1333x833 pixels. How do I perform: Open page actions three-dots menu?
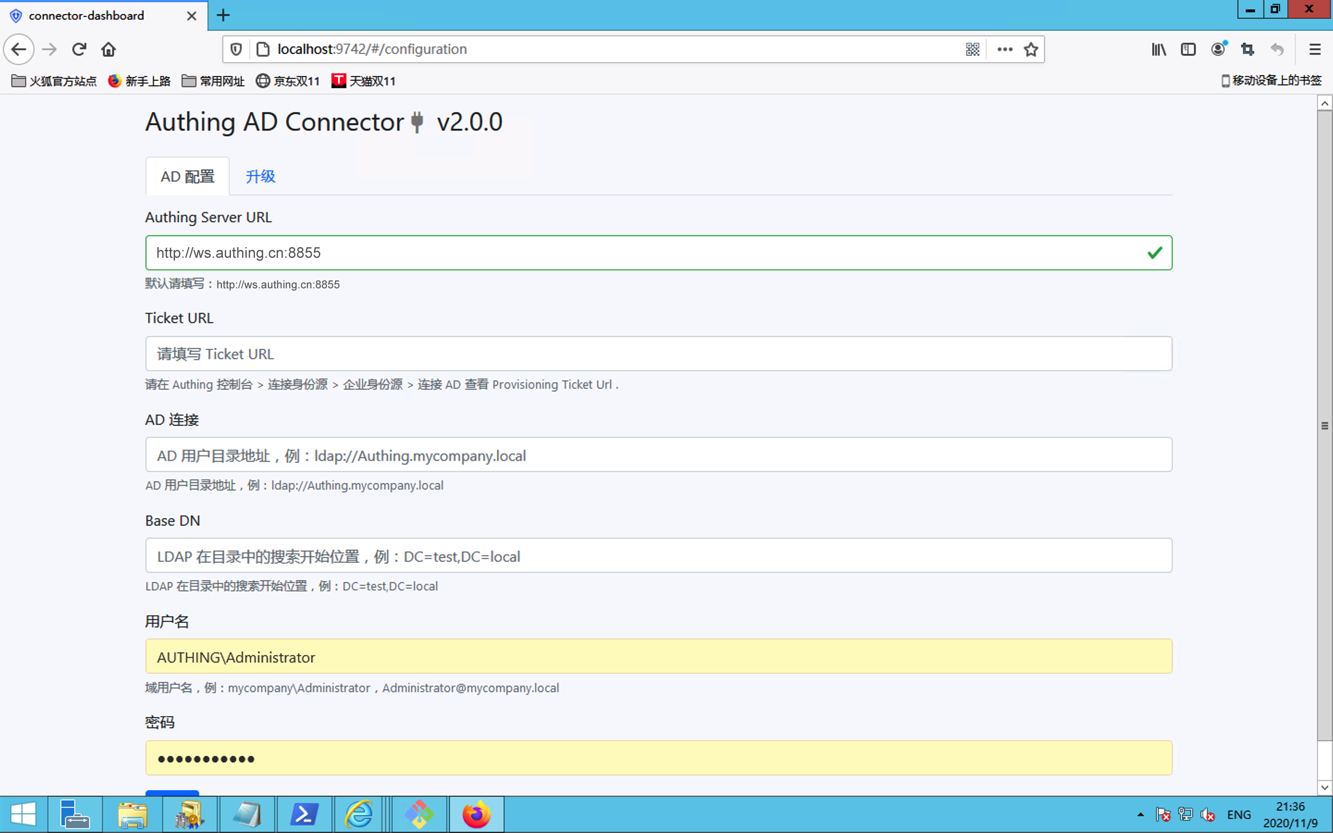tap(1005, 50)
